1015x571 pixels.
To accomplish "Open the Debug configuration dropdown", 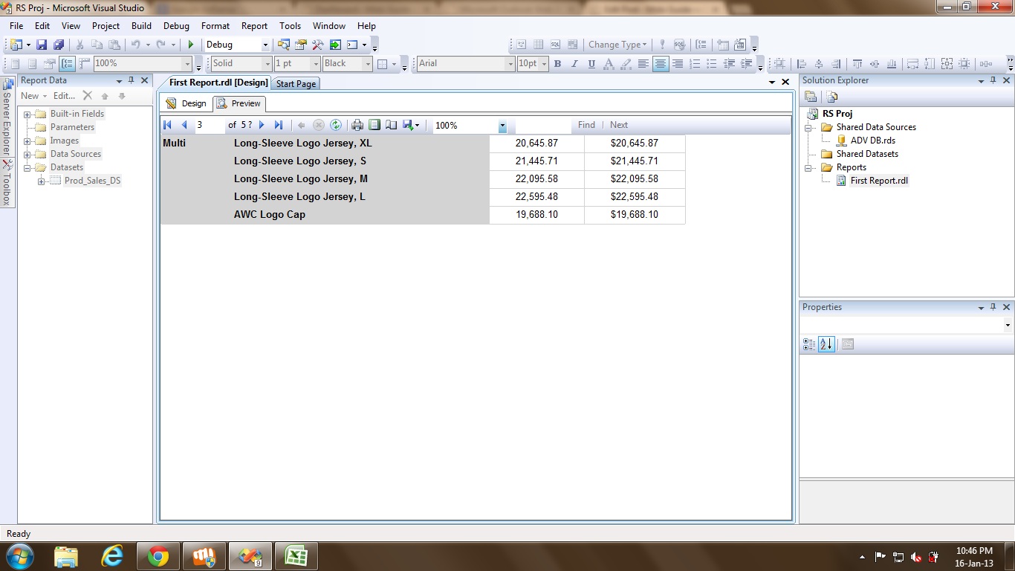I will click(265, 45).
